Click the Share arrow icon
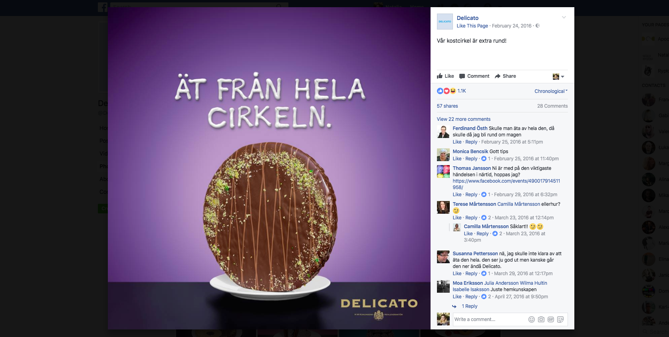669x337 pixels. coord(498,76)
